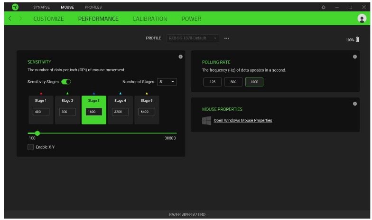Click yellow indicator above Stage 5
Image resolution: width=372 pixels, height=220 pixels.
point(147,93)
